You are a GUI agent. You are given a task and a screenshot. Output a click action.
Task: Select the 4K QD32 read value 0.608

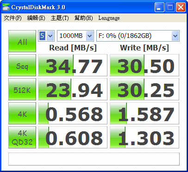pyautogui.click(x=73, y=137)
